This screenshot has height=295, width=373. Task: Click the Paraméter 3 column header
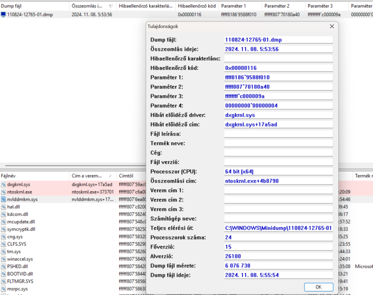327,6
